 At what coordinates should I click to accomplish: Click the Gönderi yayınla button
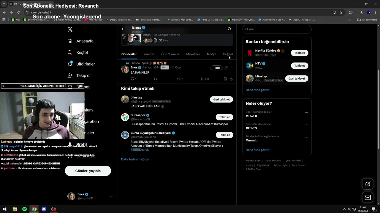88,171
